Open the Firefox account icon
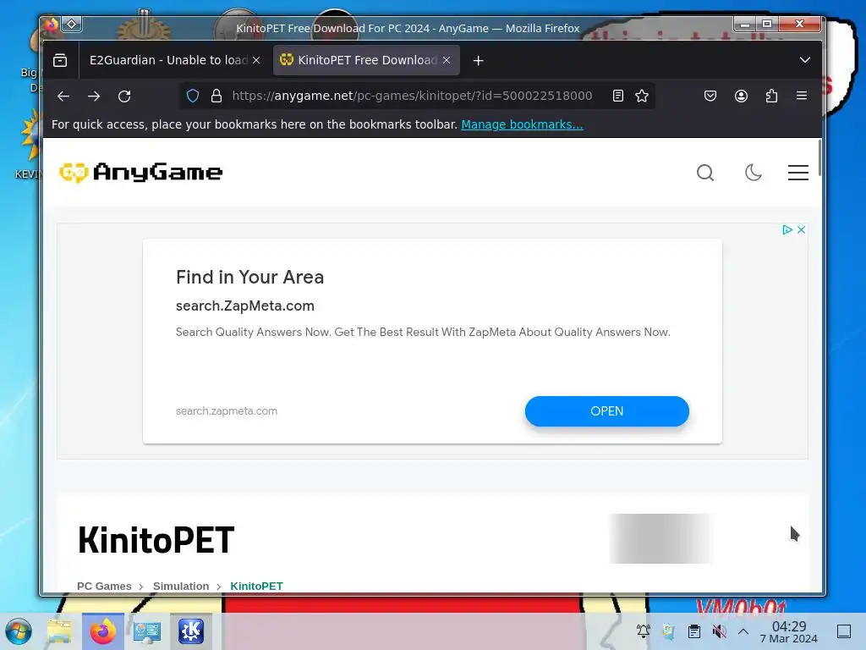Screen dimensions: 866x650 coord(741,96)
